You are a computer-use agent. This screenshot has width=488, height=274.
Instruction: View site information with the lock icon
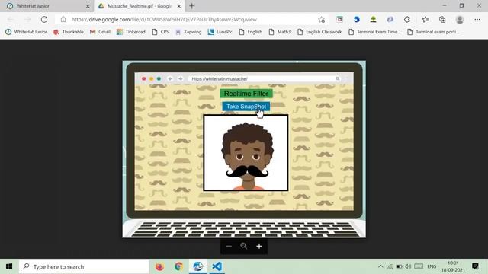63,19
